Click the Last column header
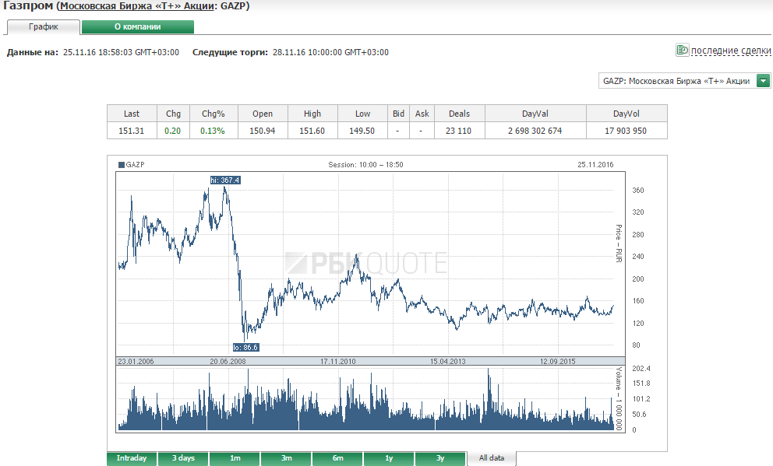Viewport: 773px width, 466px height. coord(132,114)
